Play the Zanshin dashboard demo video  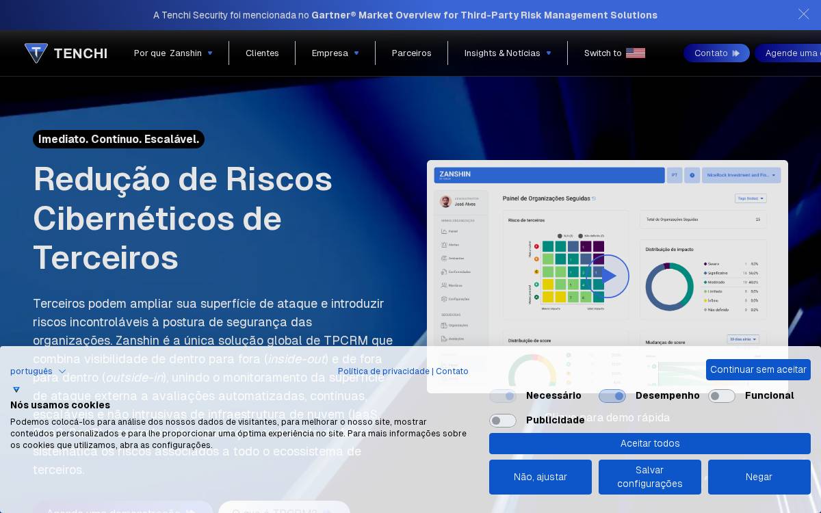[608, 276]
